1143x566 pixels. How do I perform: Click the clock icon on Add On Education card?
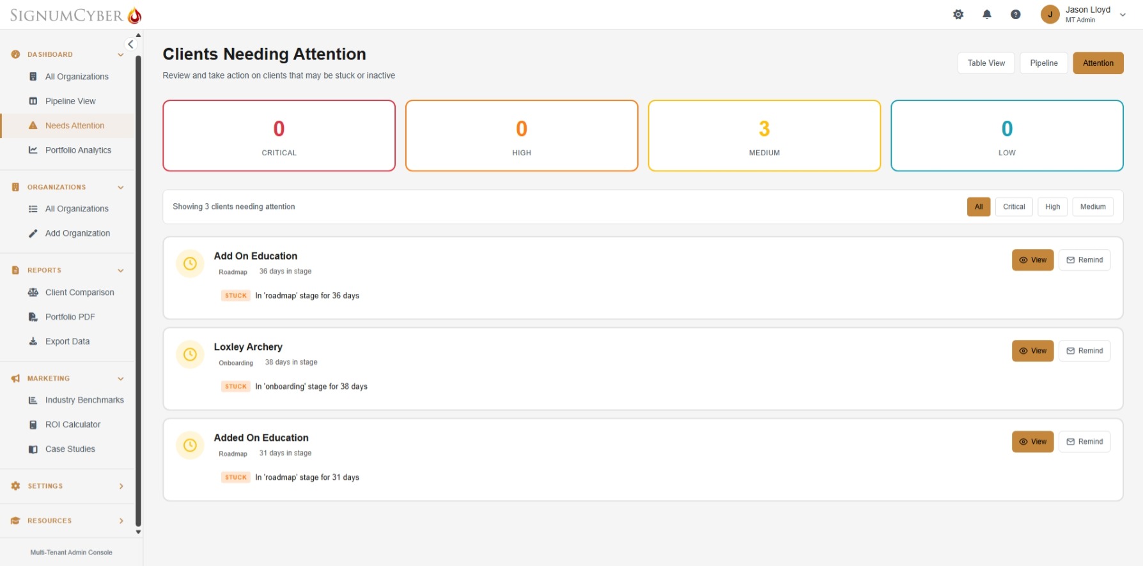tap(190, 263)
